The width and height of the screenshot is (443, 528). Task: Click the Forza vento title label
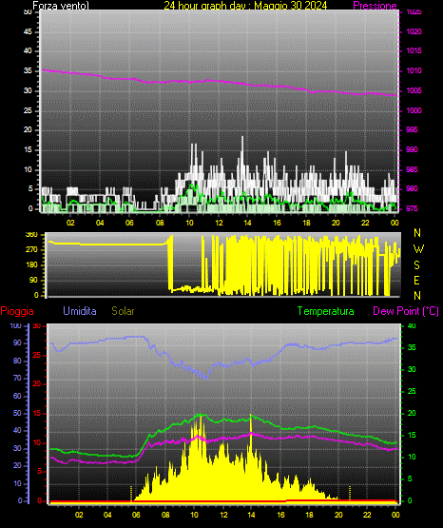click(x=61, y=6)
